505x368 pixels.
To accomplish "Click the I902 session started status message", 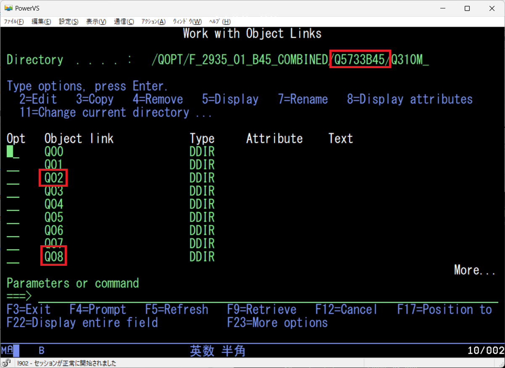I will (x=66, y=363).
